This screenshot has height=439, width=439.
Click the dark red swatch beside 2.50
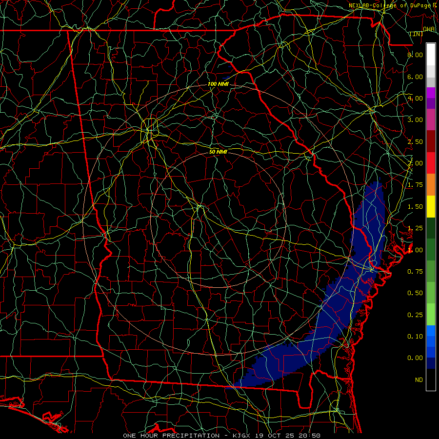(x=431, y=141)
